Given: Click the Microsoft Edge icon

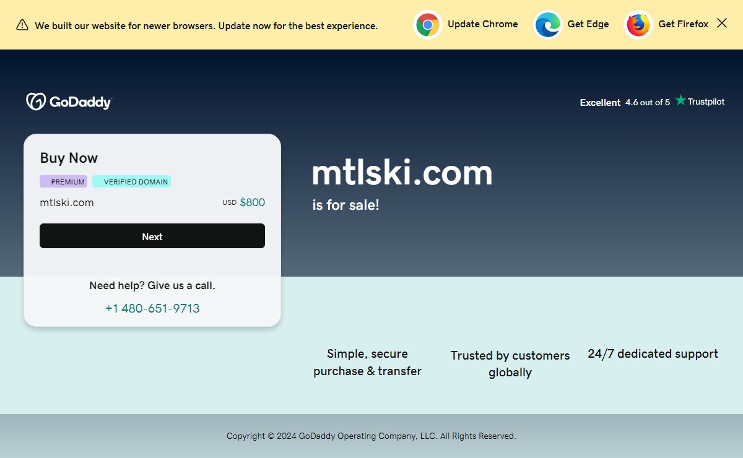Looking at the screenshot, I should coord(548,25).
